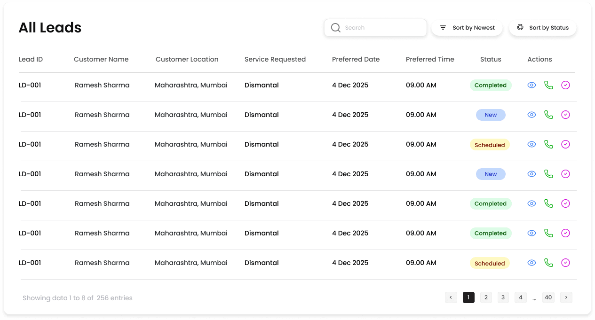Open the Sort by Newest dropdown
The width and height of the screenshot is (595, 320).
(x=467, y=28)
